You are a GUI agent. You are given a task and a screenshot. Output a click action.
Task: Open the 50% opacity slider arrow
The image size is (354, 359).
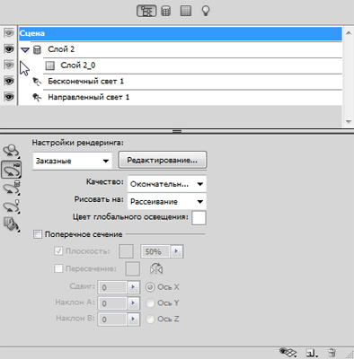click(176, 251)
